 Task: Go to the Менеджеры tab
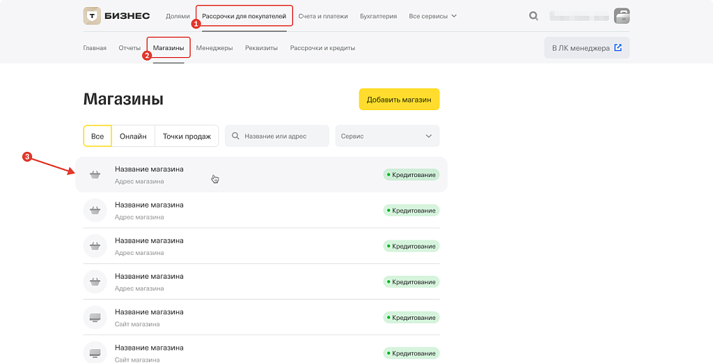pyautogui.click(x=214, y=48)
